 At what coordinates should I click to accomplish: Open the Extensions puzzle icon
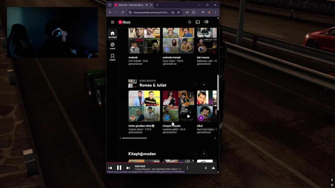point(194,12)
